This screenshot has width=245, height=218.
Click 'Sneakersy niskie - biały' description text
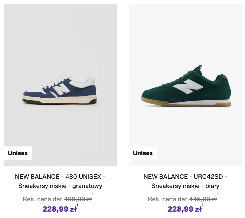[185, 186]
